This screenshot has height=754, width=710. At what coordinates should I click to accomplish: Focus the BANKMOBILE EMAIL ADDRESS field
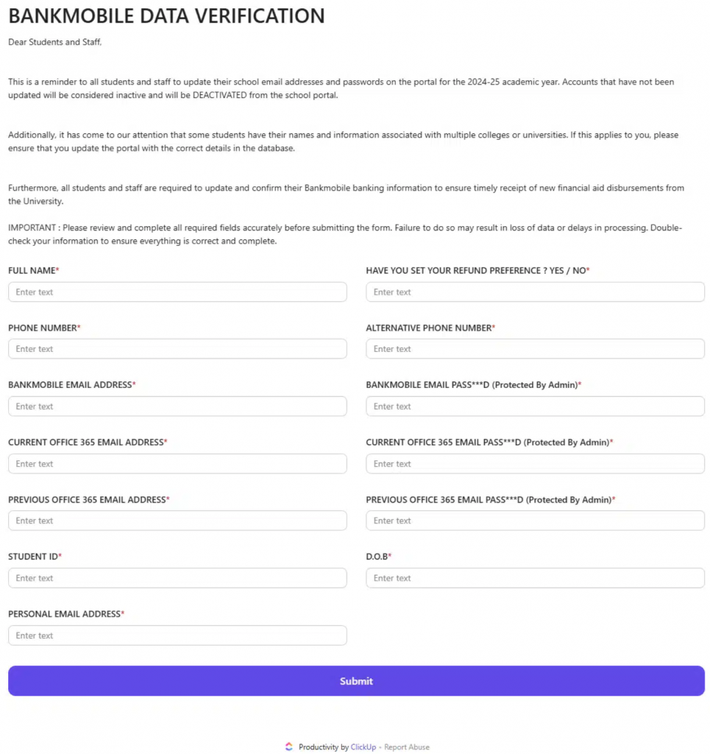pos(177,406)
